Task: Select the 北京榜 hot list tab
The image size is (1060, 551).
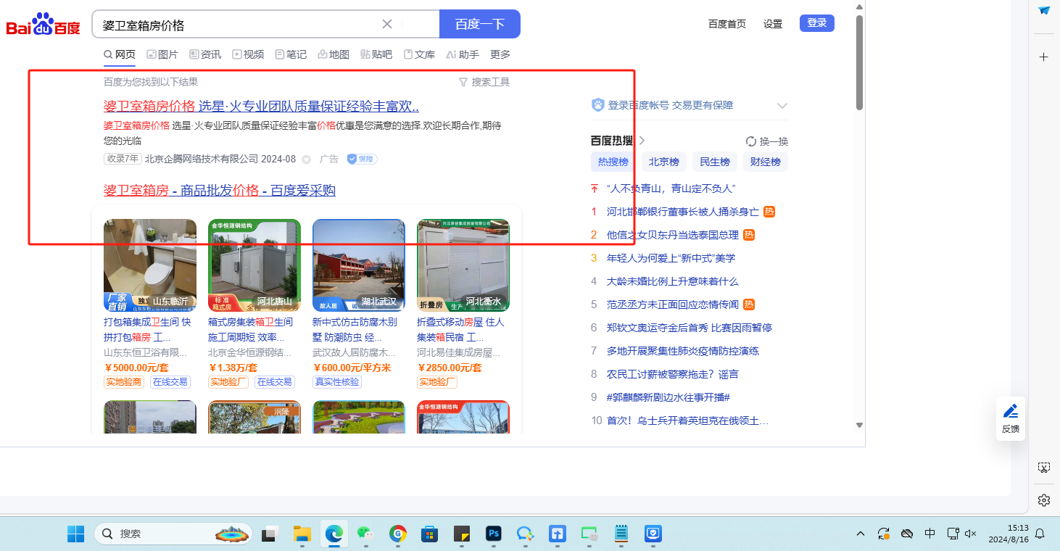Action: [x=663, y=162]
